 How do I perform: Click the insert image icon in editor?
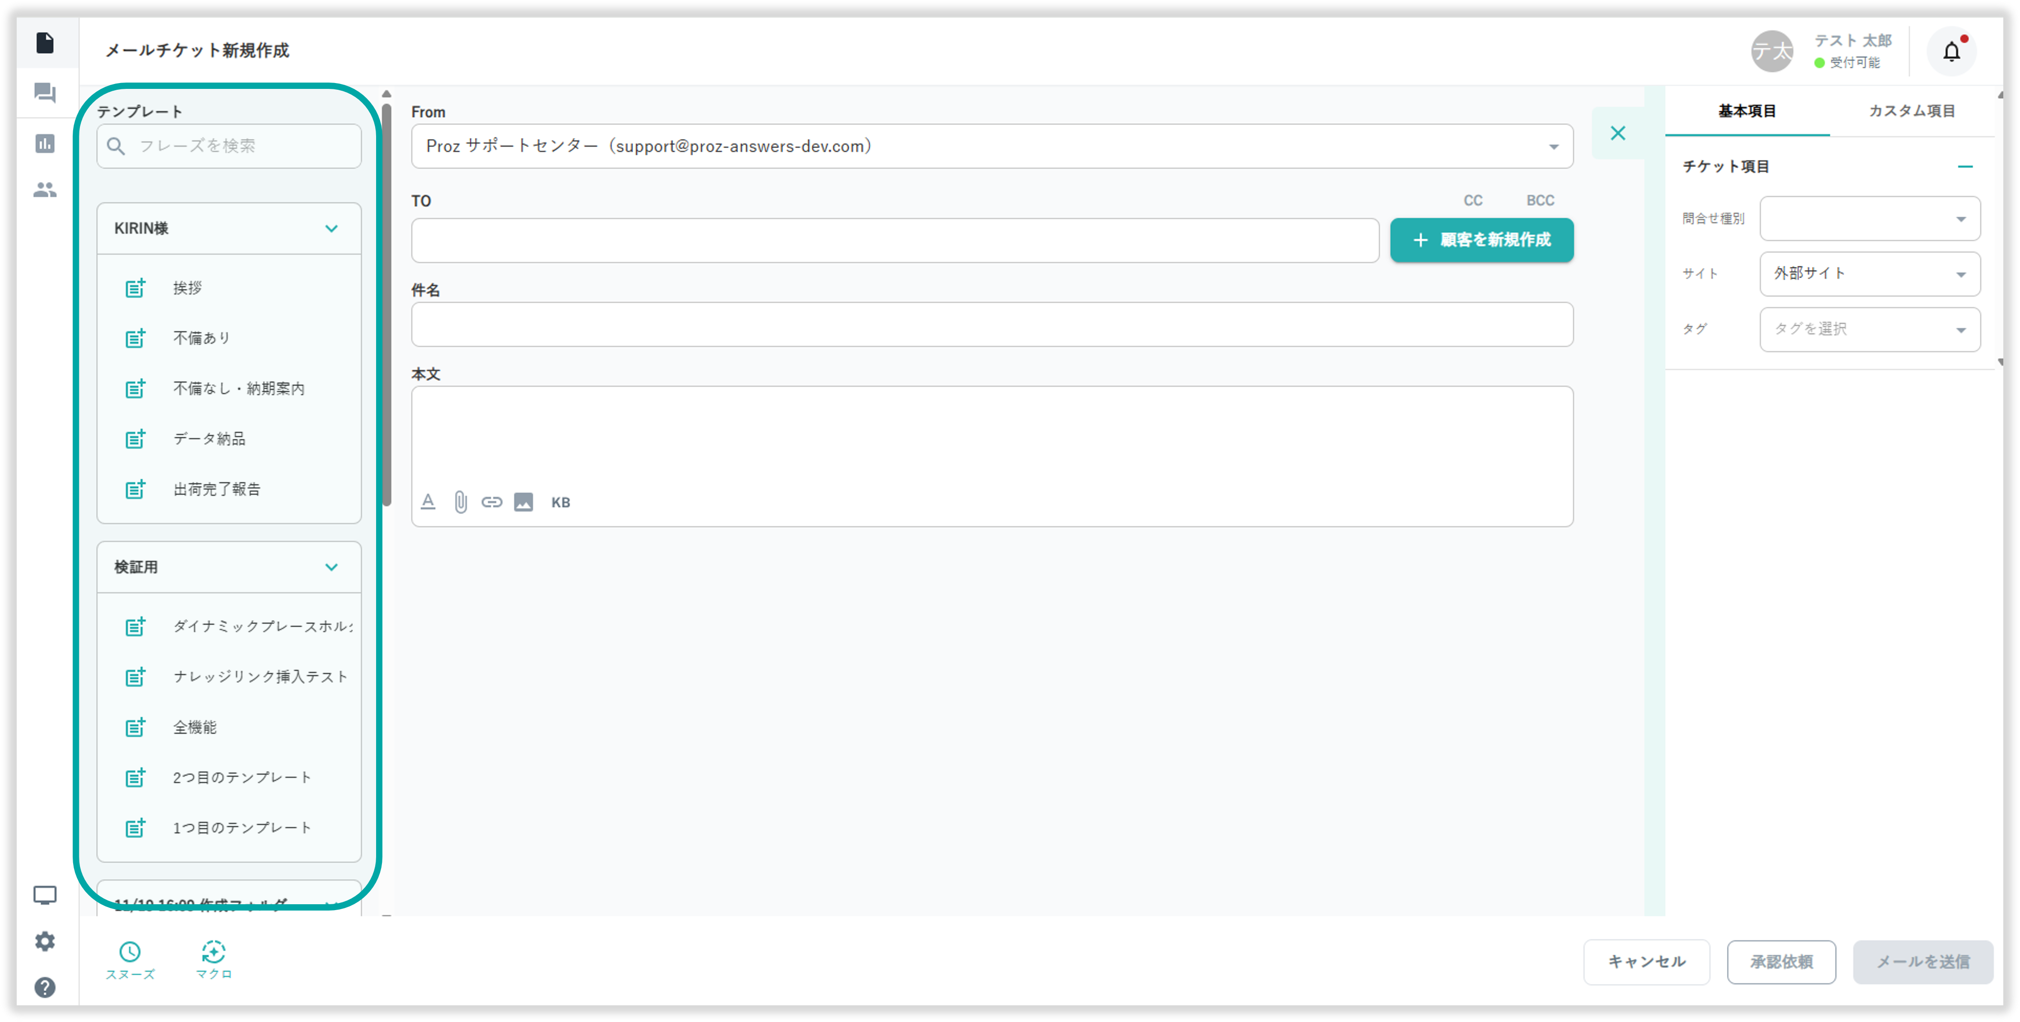[523, 502]
